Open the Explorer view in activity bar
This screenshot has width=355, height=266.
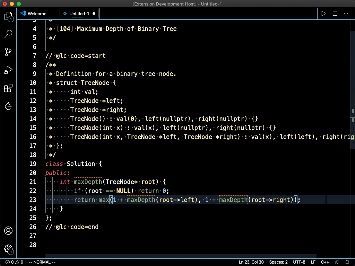pos(8,16)
